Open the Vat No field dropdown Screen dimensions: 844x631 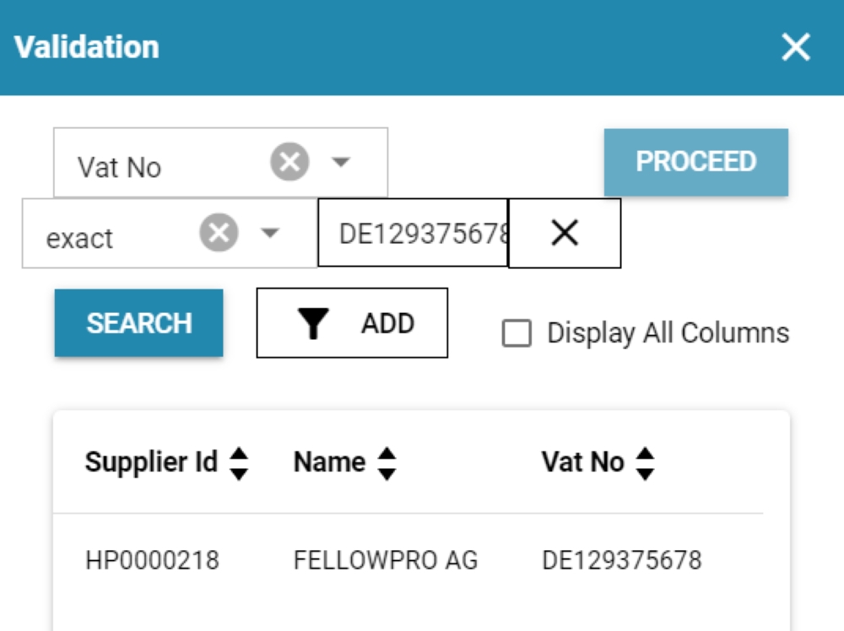(340, 162)
